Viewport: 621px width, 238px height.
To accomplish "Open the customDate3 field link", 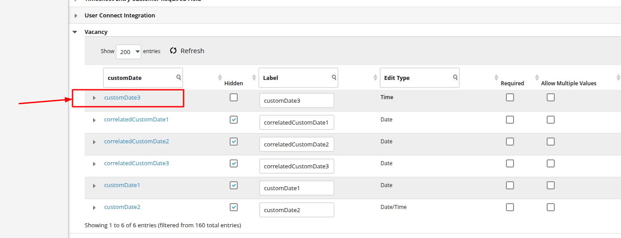I will click(x=122, y=97).
